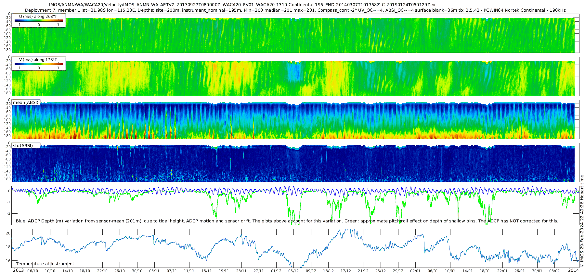This screenshot has height=276, width=585.
Task: Click the 22/01 date tick label
Action: (x=502, y=271)
